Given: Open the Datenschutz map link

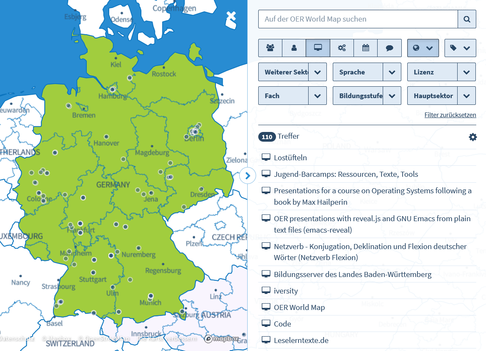Looking at the screenshot, I should tap(16, 339).
